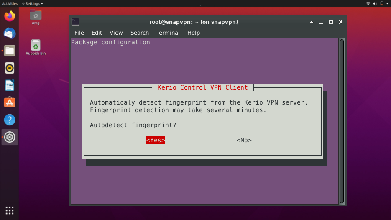Click window title root@snapvpn
The image size is (391, 220).
pos(194,22)
